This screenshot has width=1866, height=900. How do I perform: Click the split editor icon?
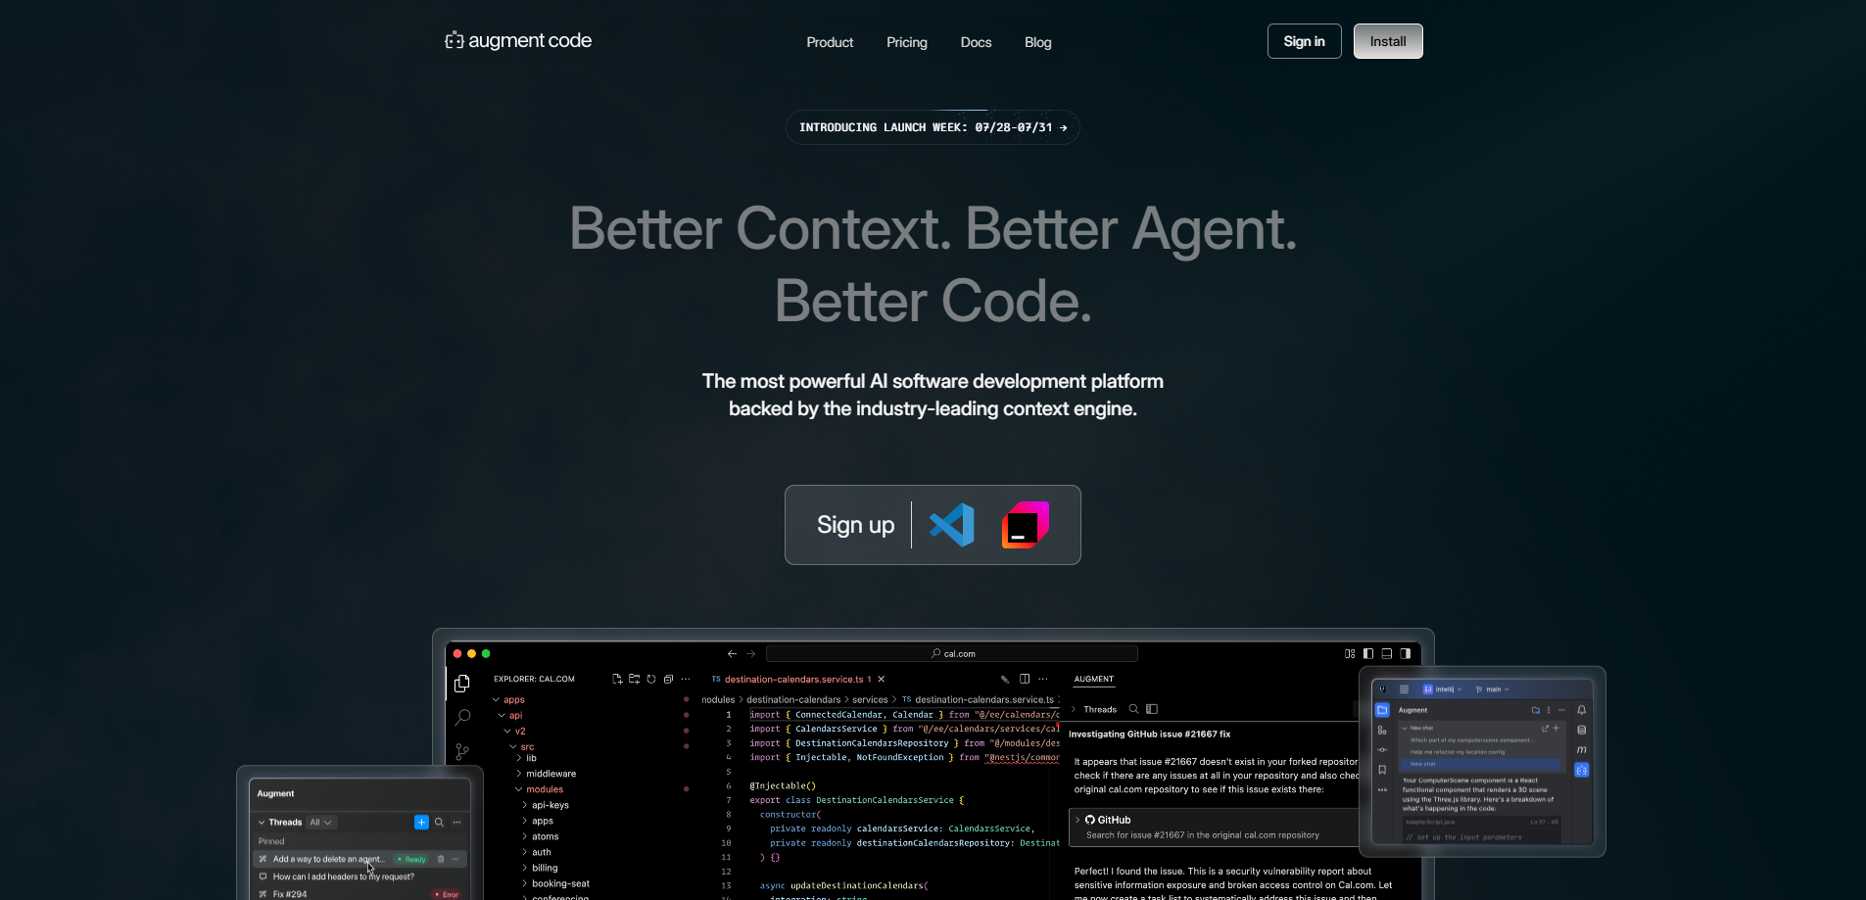(x=1025, y=679)
